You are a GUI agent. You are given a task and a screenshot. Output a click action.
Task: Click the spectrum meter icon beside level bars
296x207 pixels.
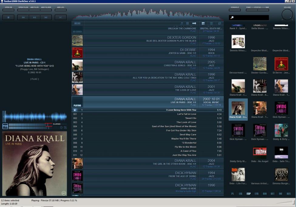point(5,126)
